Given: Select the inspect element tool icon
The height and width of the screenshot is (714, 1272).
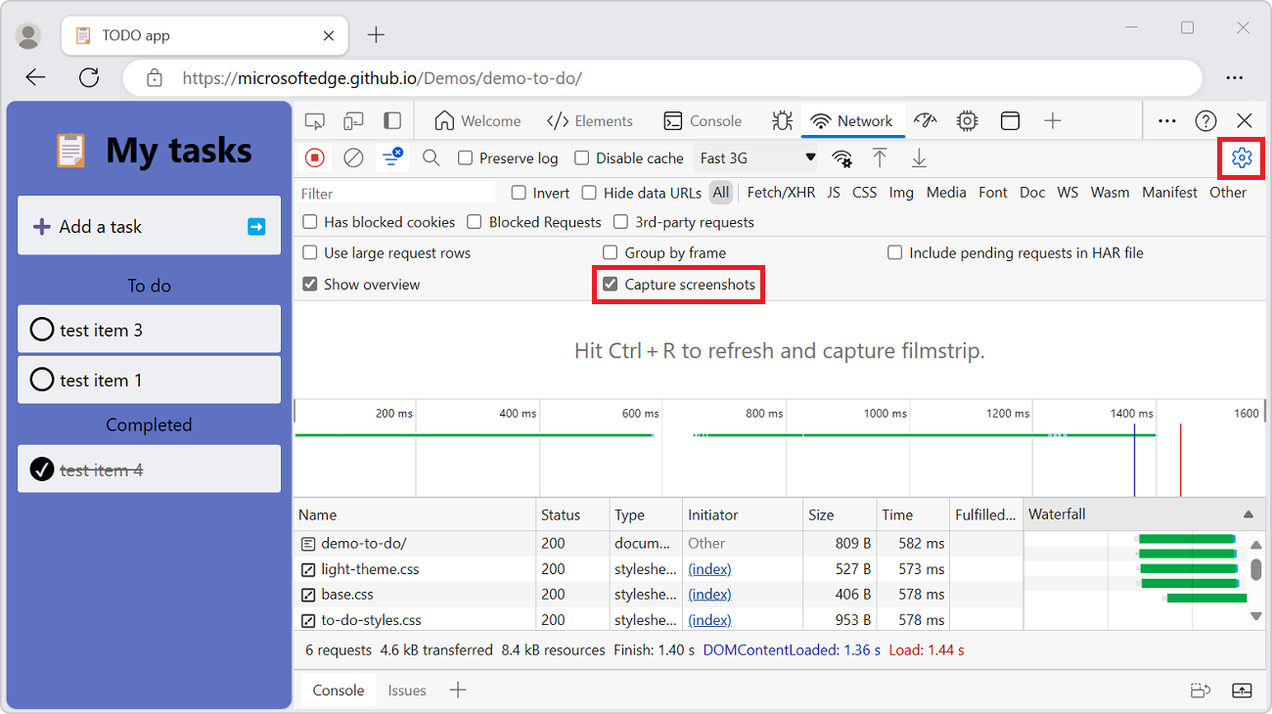Looking at the screenshot, I should [314, 120].
